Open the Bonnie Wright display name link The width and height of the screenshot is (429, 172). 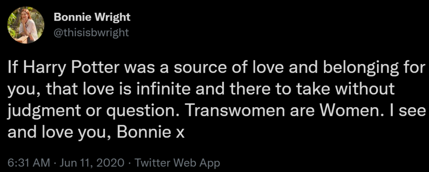tap(92, 17)
